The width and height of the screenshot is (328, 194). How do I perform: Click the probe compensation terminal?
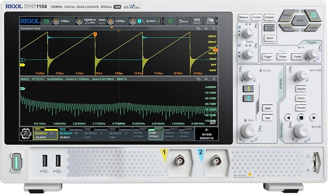pyautogui.click(x=316, y=162)
